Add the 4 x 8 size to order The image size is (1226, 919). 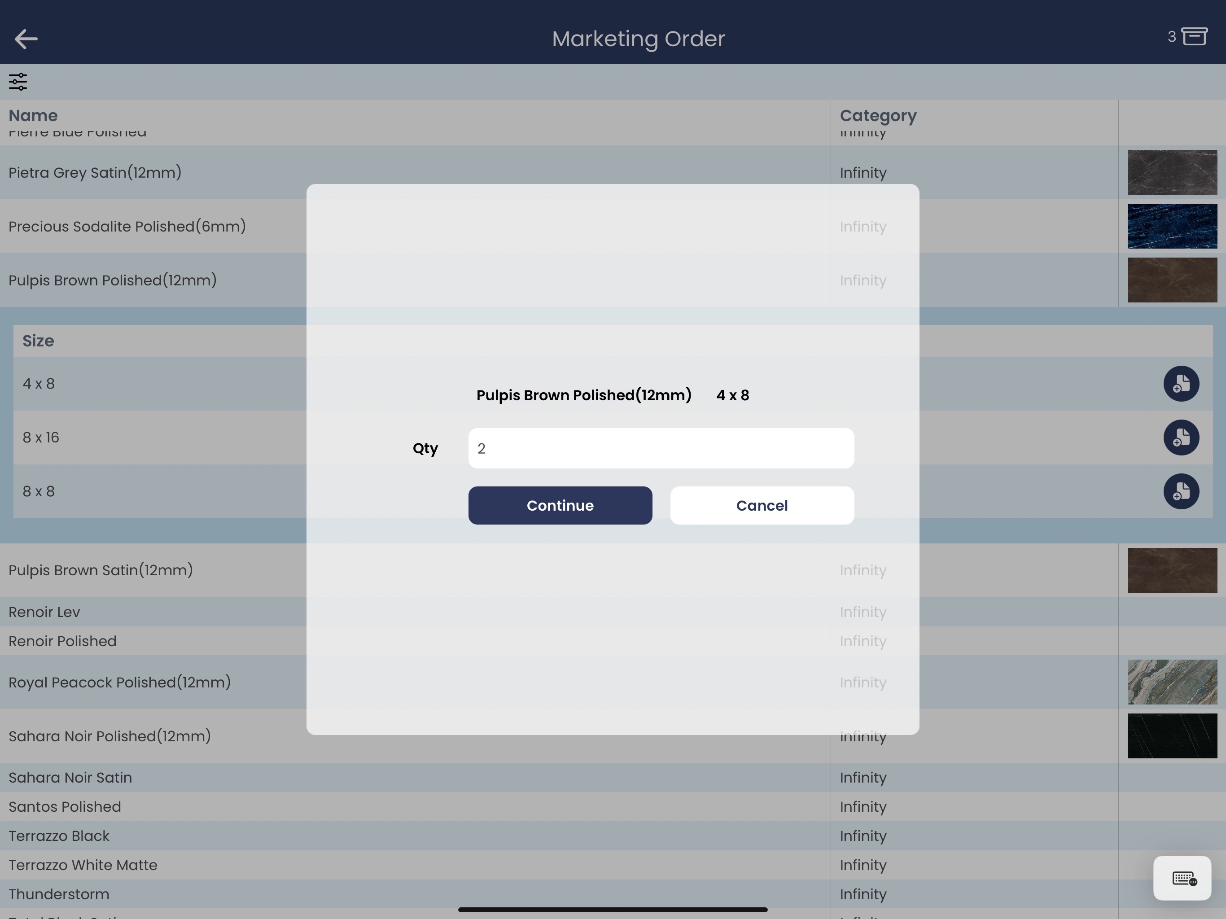point(1181,384)
